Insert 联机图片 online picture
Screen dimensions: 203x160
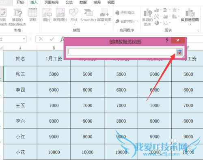click(x=60, y=15)
